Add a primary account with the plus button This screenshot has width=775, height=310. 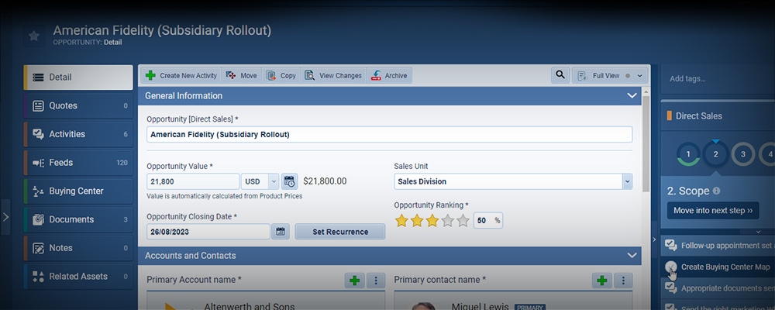(354, 281)
